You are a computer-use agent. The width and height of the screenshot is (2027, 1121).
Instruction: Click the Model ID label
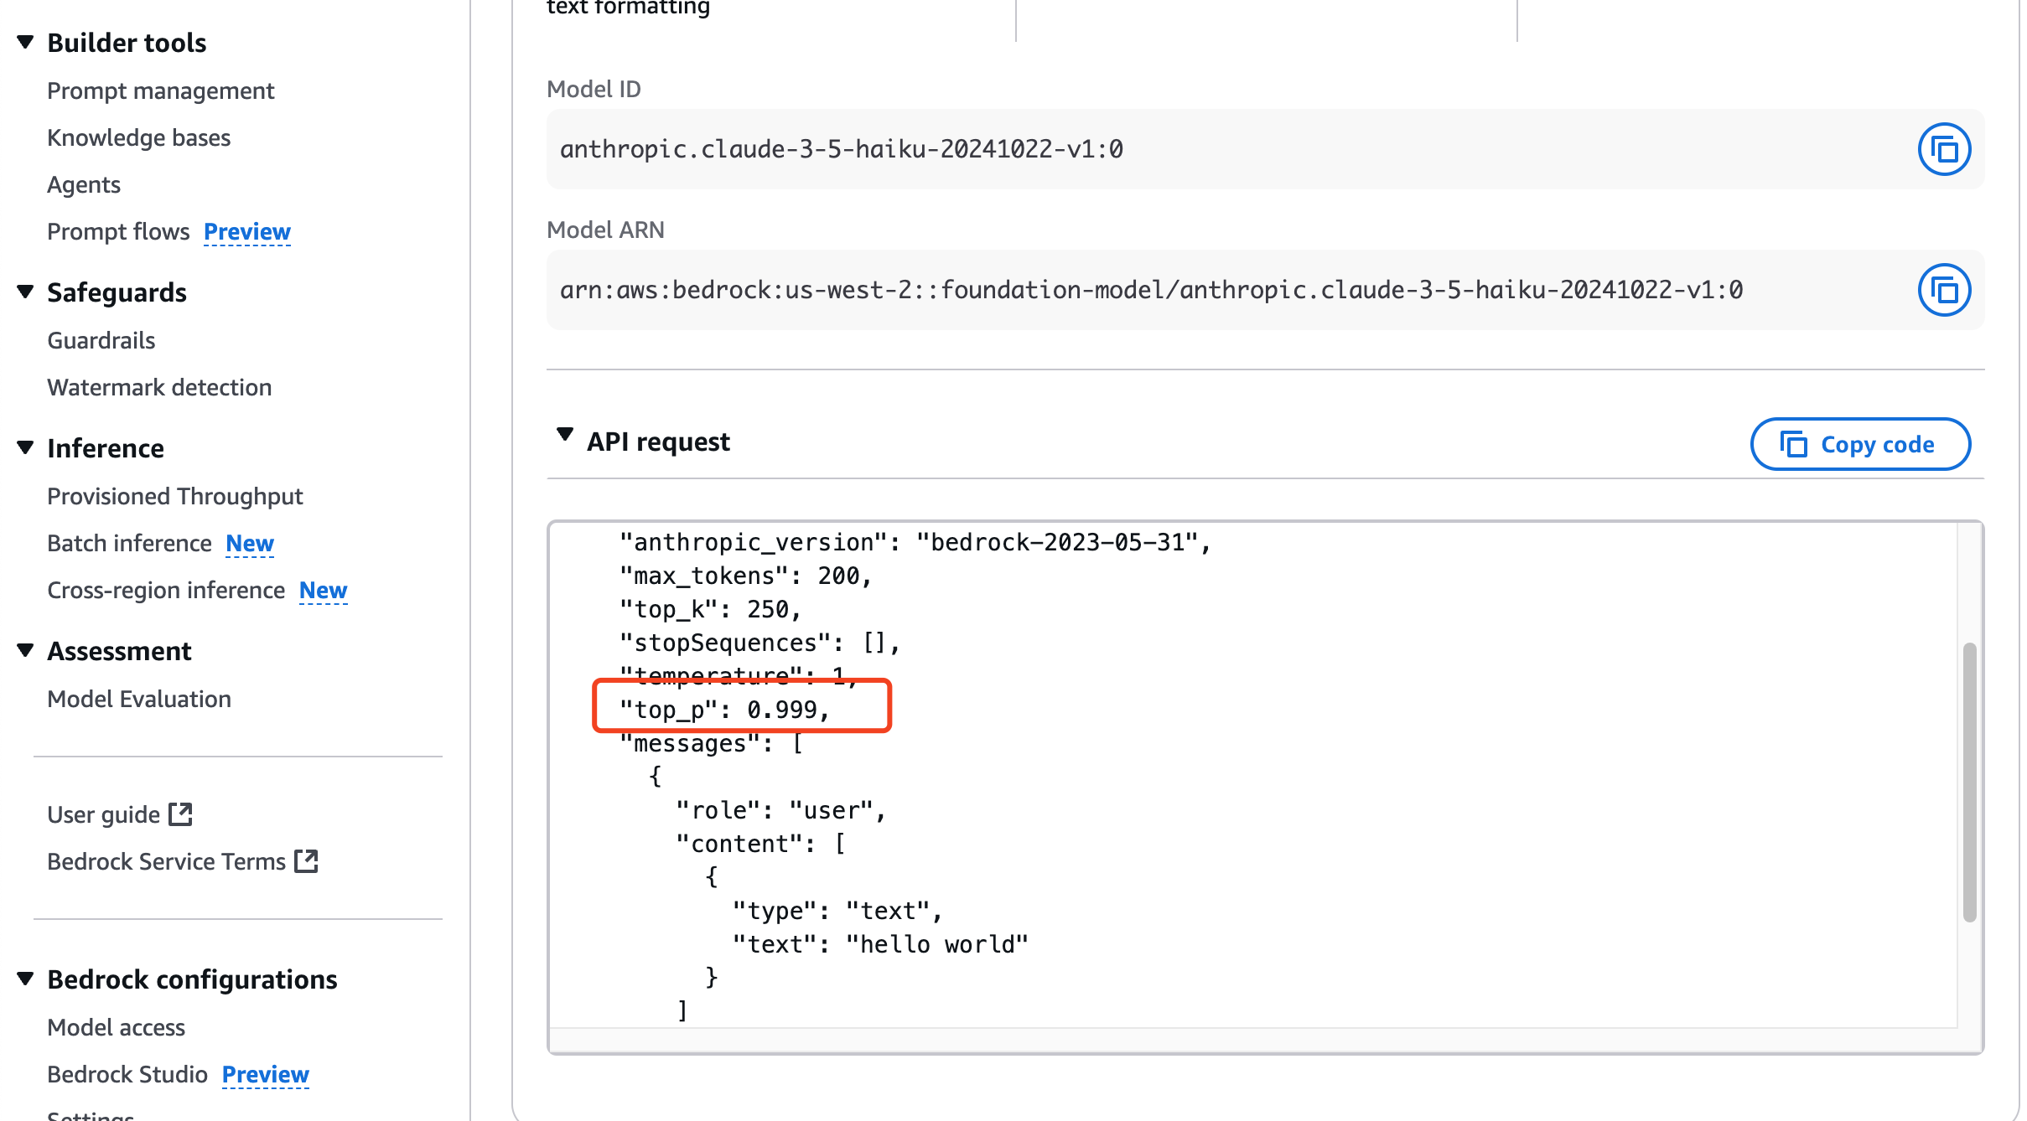(594, 89)
